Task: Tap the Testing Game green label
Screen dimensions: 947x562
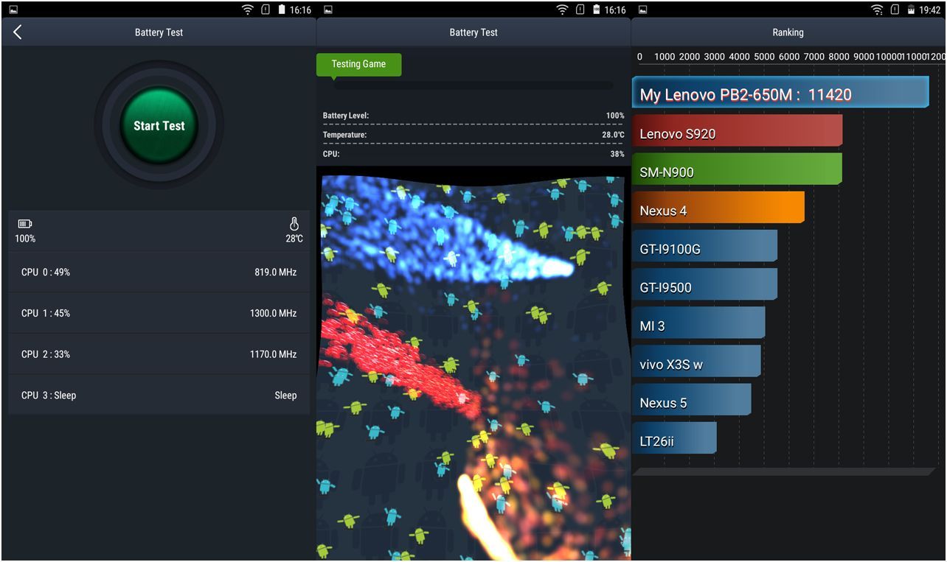Action: [358, 64]
